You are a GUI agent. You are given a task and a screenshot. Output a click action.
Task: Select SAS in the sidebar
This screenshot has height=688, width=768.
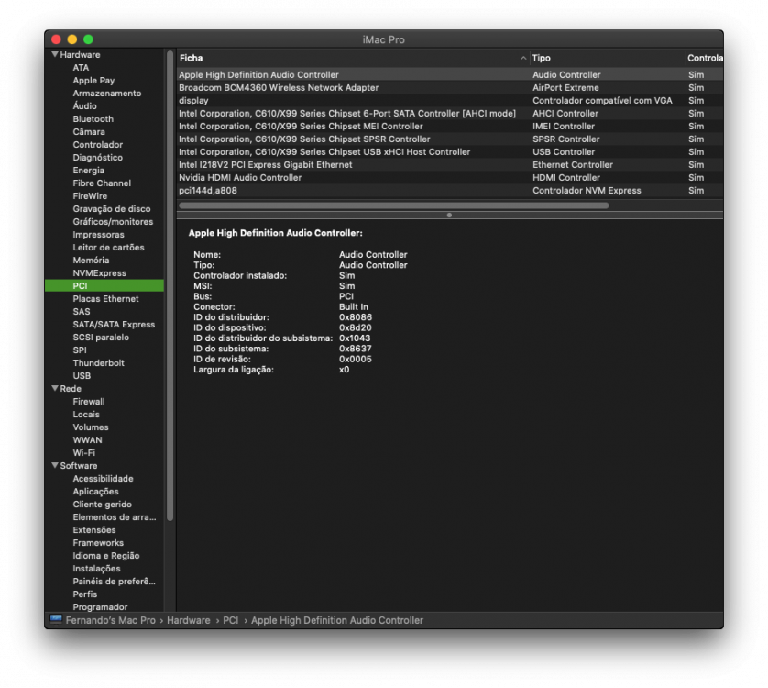point(82,311)
